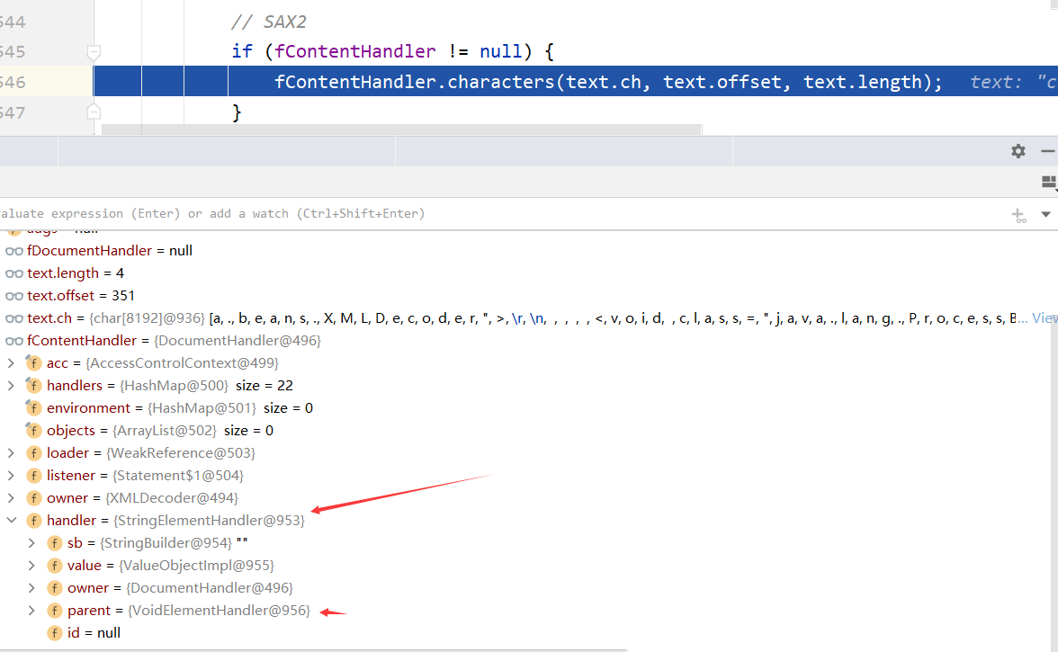1058x652 pixels.
Task: Click the watch glasses icon for fContentHandler
Action: tap(14, 341)
